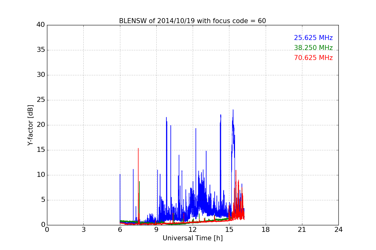Click y-axis tick label 40

tap(41, 25)
